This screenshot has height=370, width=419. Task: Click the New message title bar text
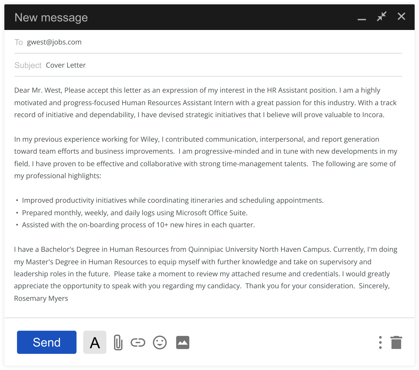(x=51, y=17)
